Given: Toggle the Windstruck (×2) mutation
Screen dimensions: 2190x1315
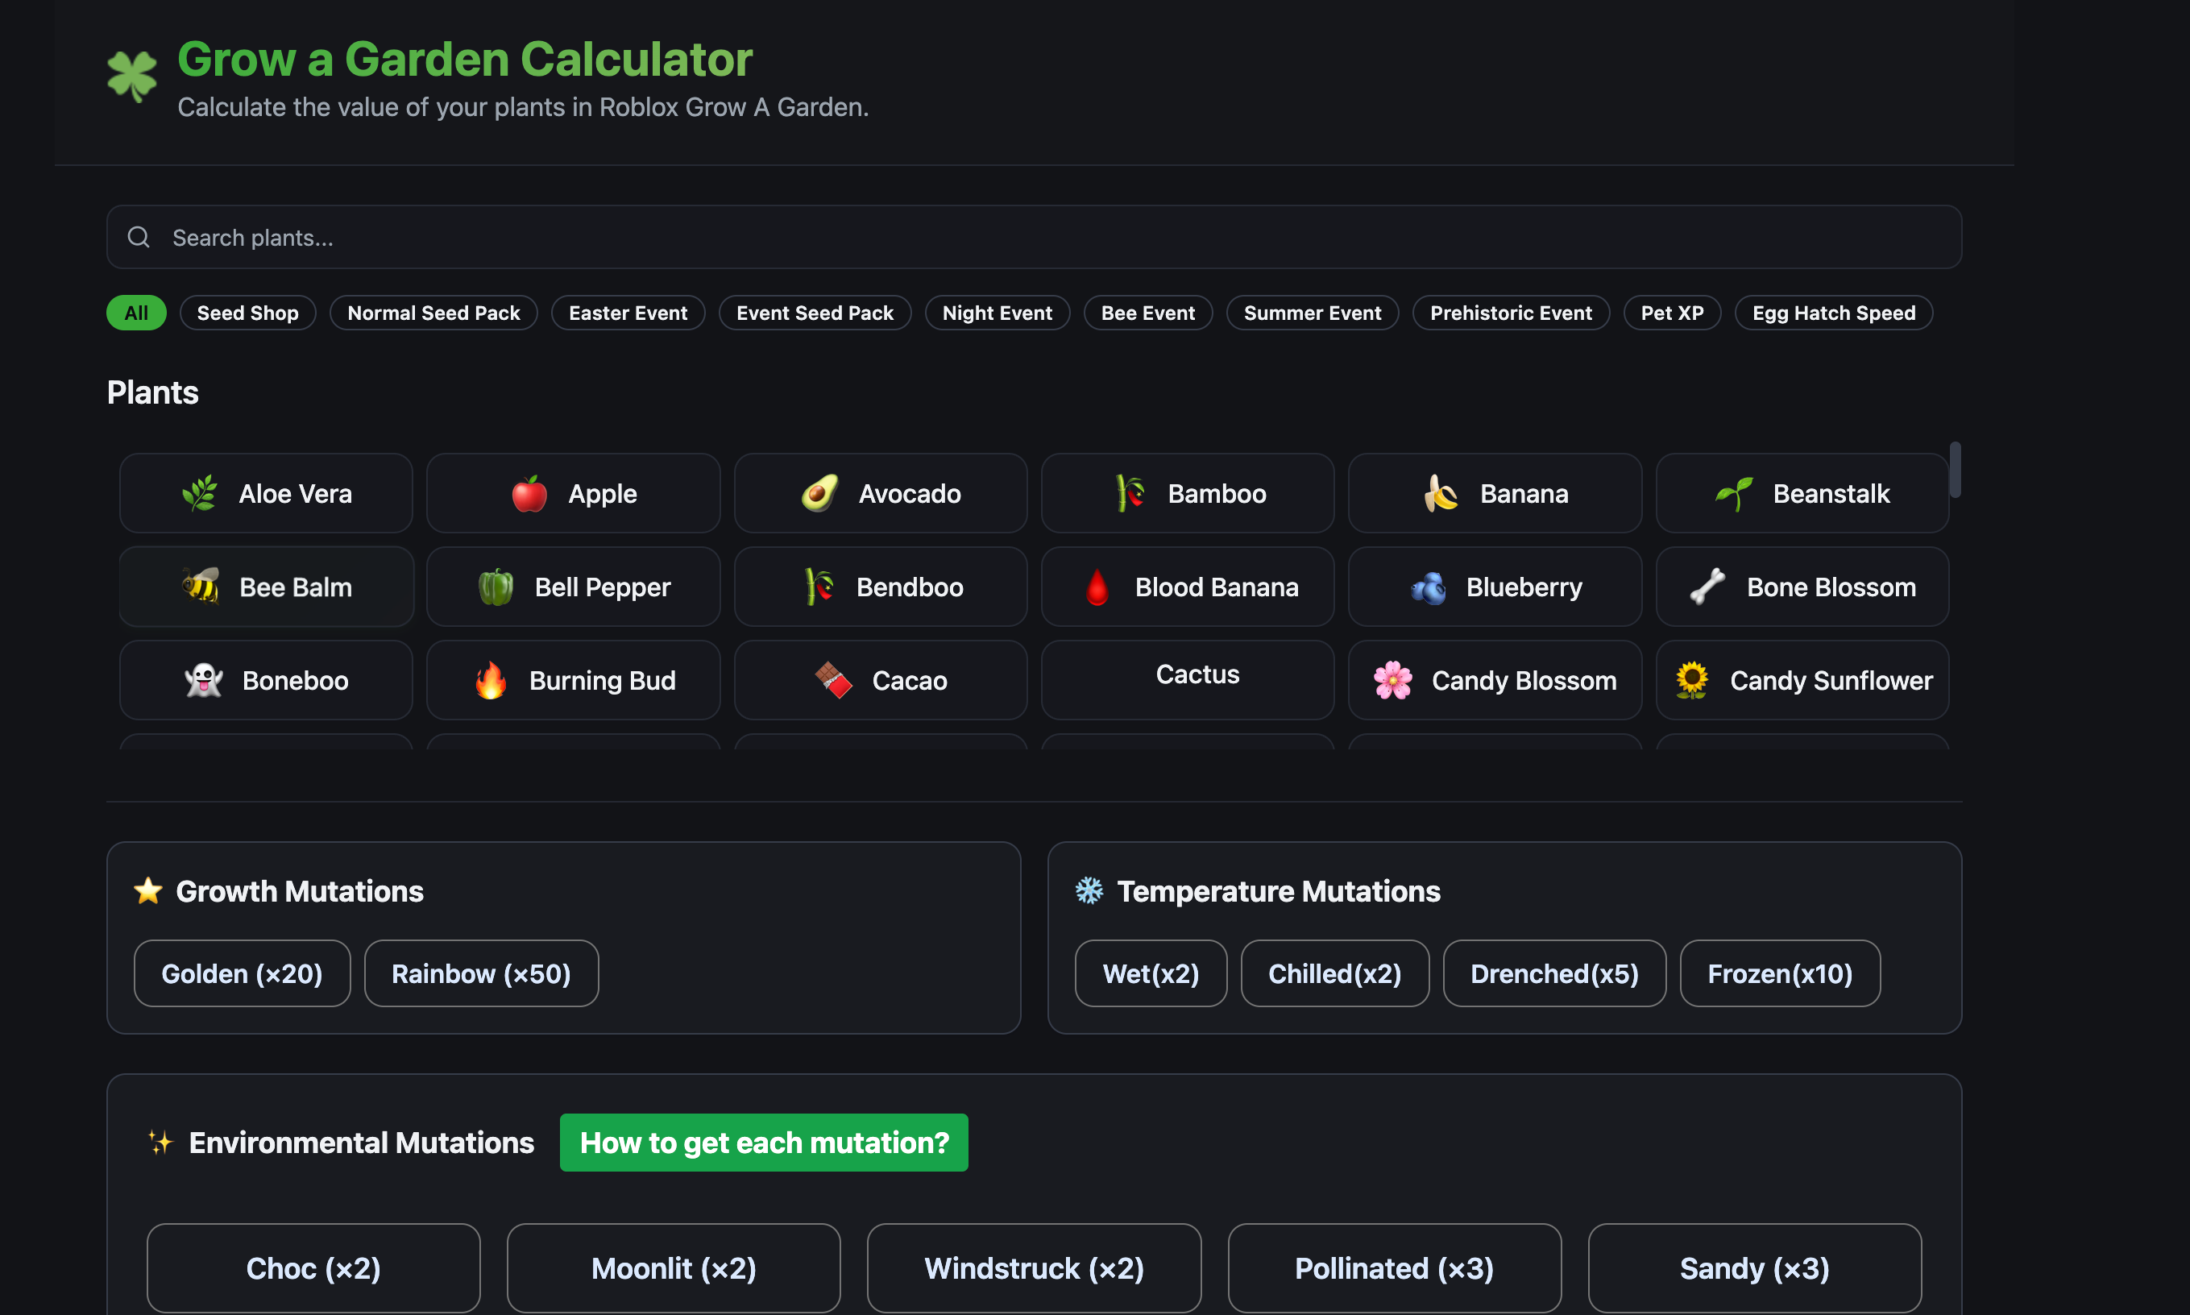Looking at the screenshot, I should 1034,1268.
